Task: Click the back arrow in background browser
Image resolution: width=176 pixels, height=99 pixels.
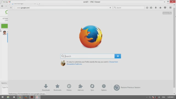Action: (2, 6)
